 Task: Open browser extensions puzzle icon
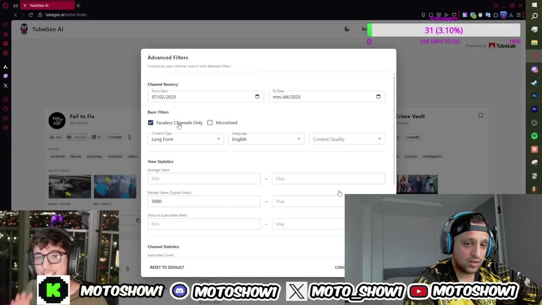[495, 15]
